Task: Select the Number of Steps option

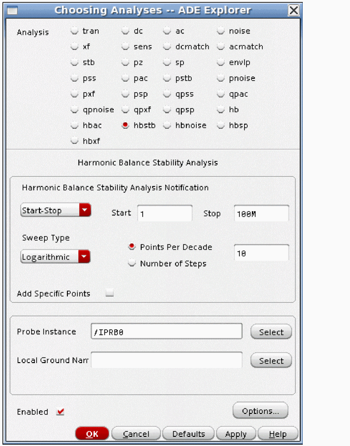Action: point(132,264)
